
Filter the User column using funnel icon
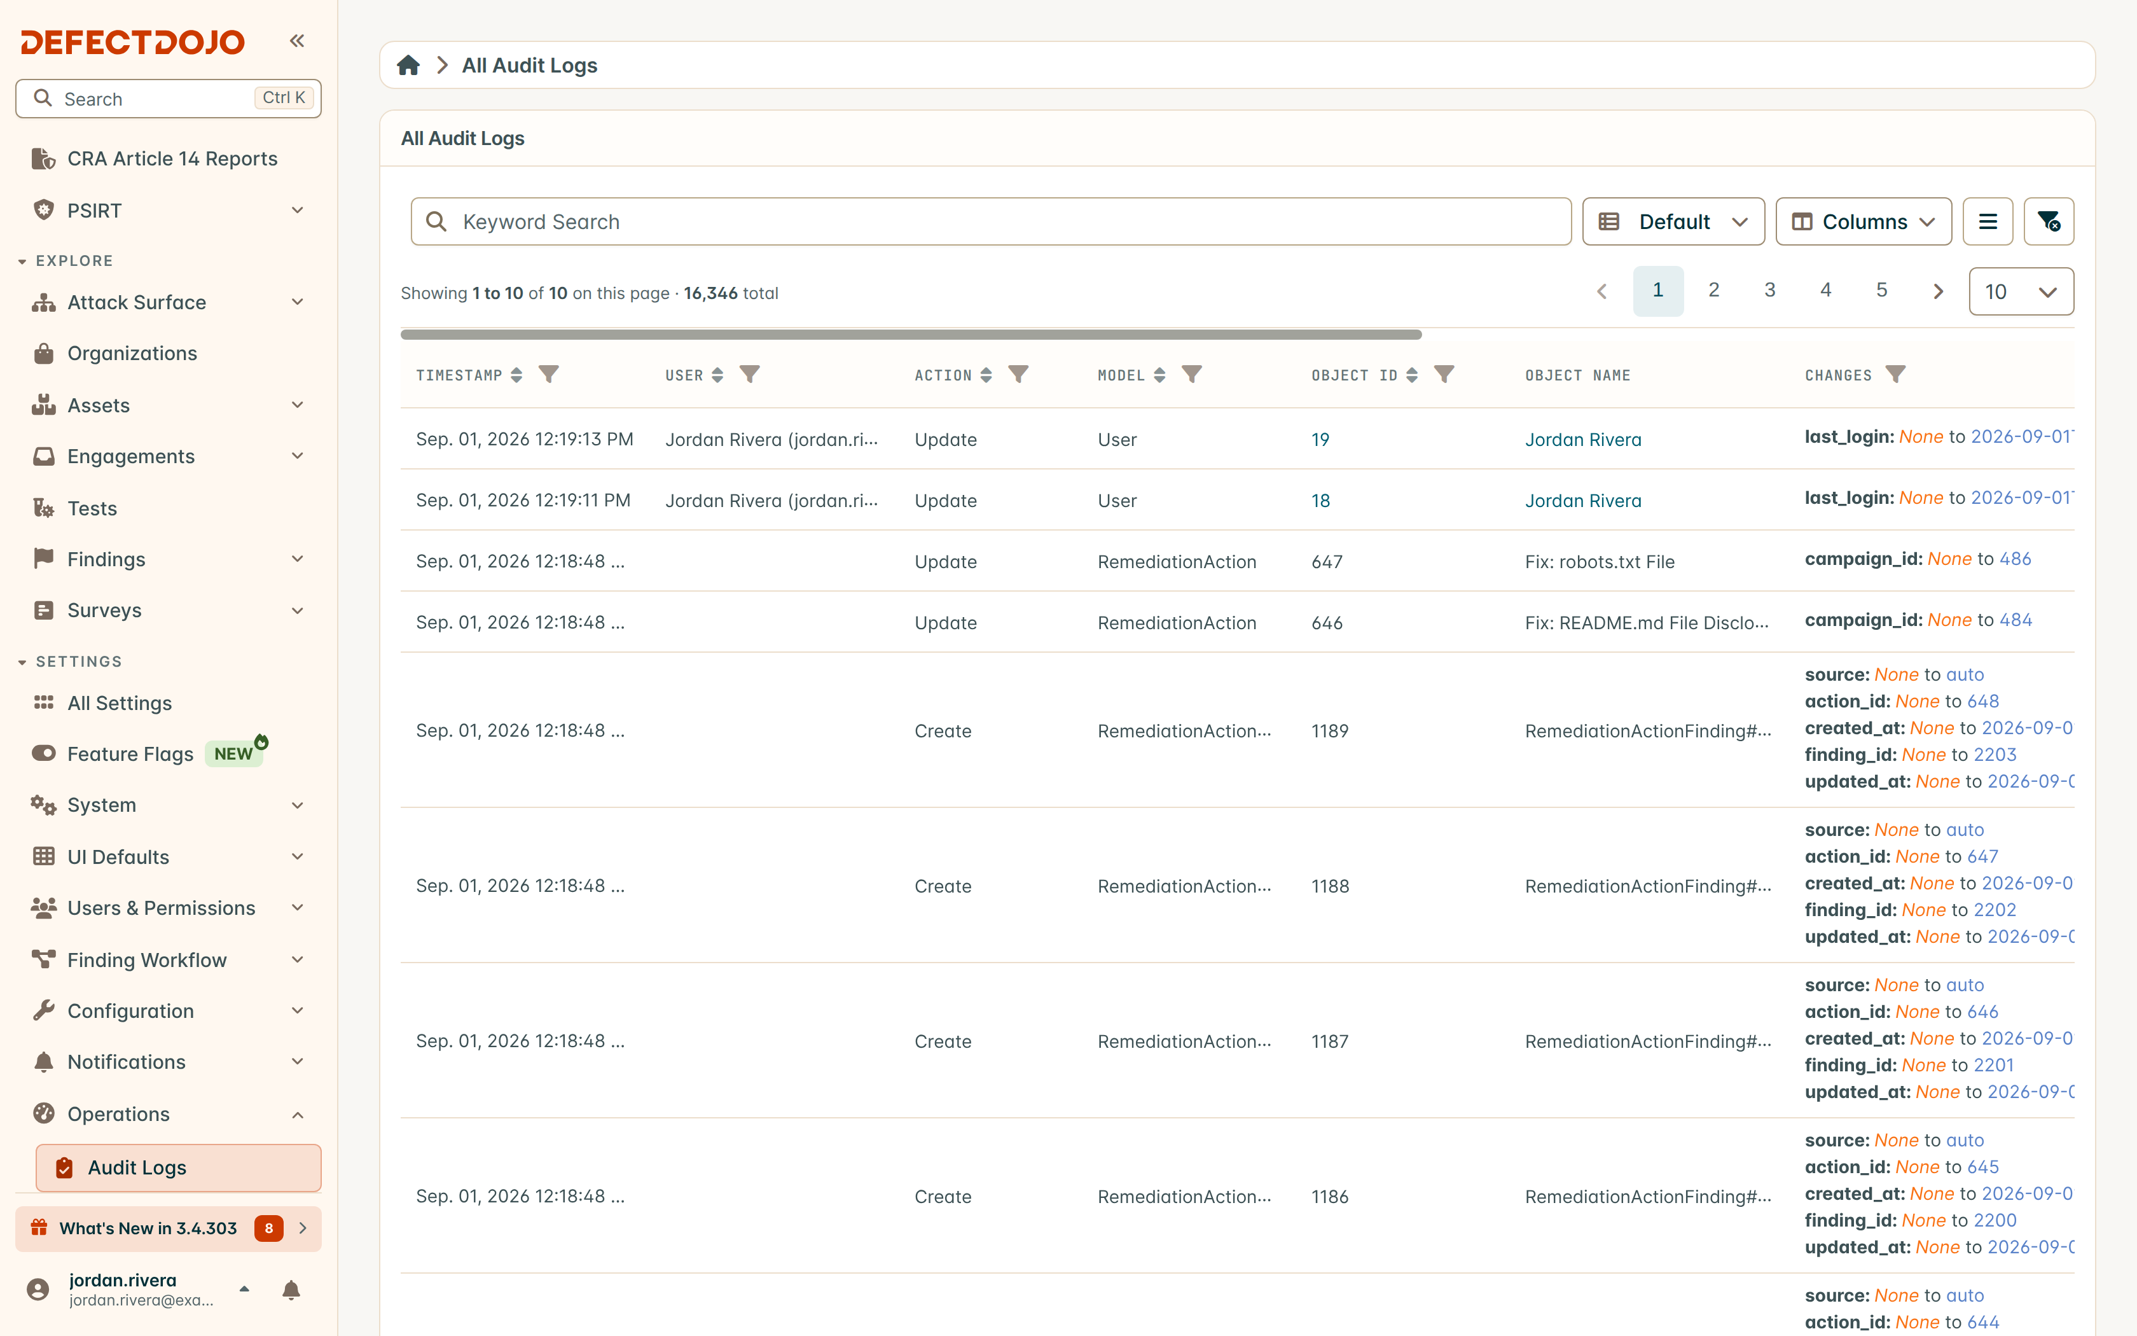tap(750, 375)
